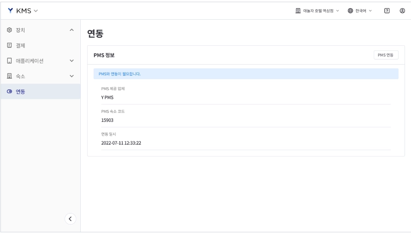
Task: Click the PMS 연동 button
Action: tap(386, 55)
